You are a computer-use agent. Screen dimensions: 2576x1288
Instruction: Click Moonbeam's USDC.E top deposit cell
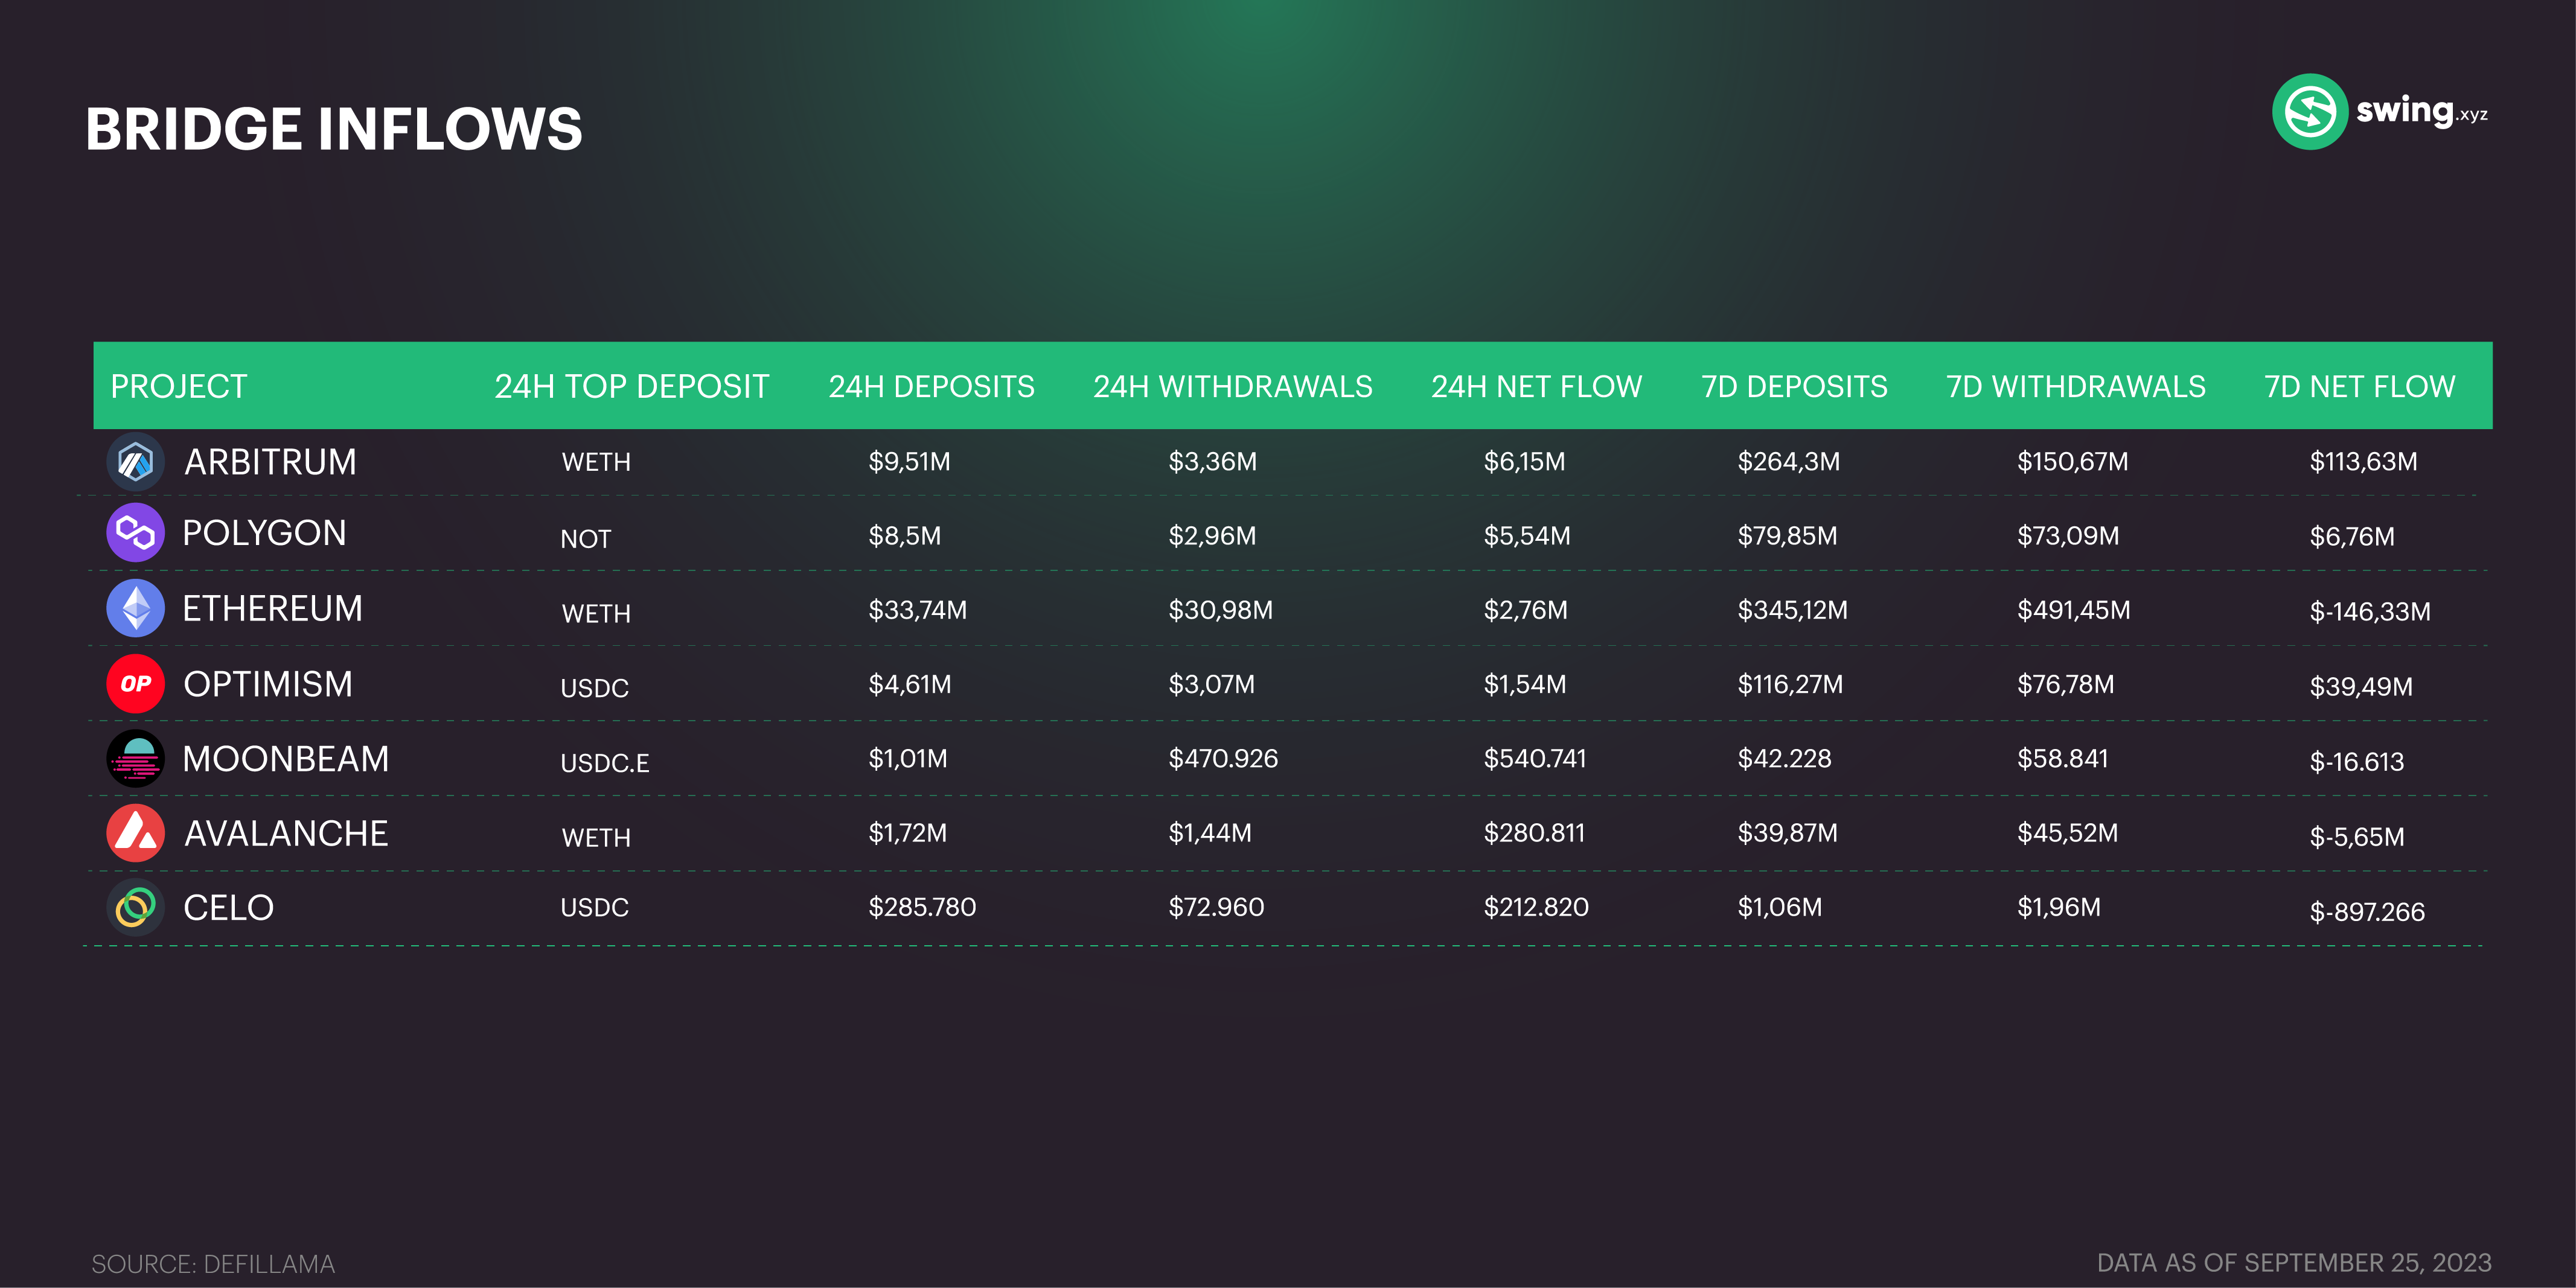605,763
